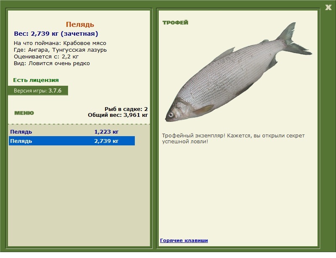Select the Пелядь 1,223 кг row
The height and width of the screenshot is (258, 336).
[72, 132]
